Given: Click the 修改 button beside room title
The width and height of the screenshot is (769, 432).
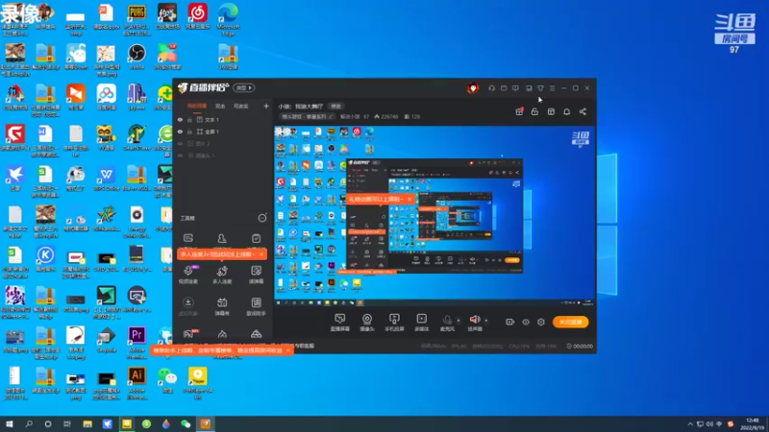Looking at the screenshot, I should click(335, 106).
